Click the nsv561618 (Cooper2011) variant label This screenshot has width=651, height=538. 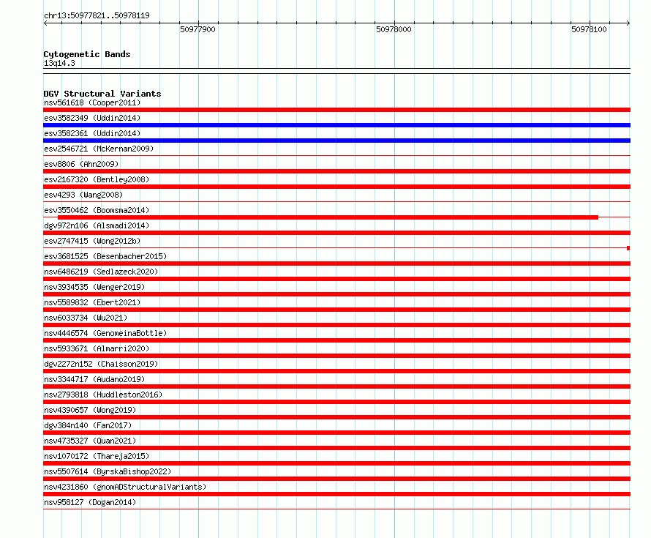[92, 102]
